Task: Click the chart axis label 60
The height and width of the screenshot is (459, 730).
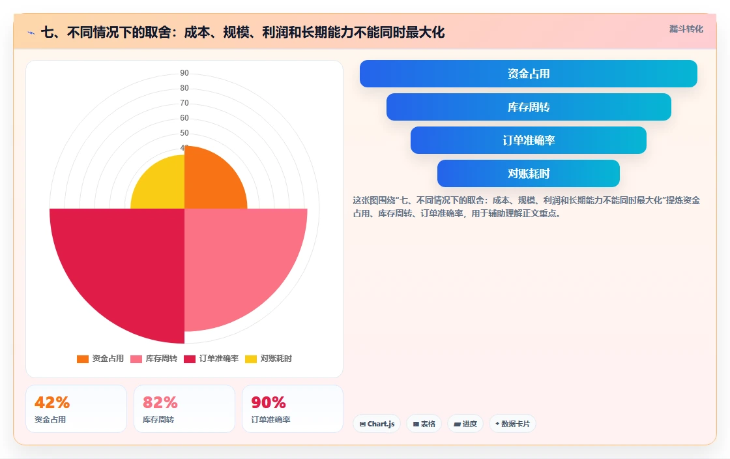Action: [184, 118]
